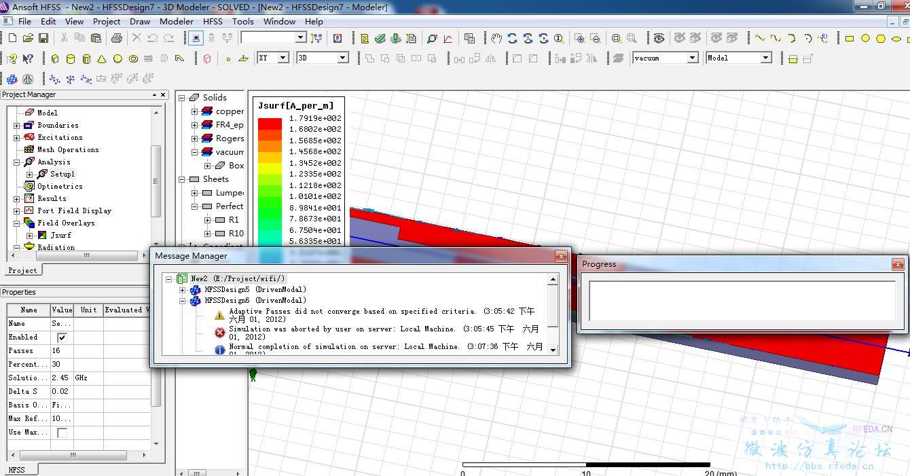Open the Tools menu

[242, 21]
